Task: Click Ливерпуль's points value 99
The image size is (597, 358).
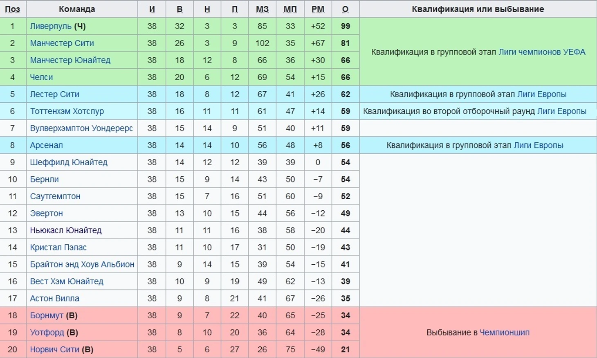Action: (x=346, y=26)
